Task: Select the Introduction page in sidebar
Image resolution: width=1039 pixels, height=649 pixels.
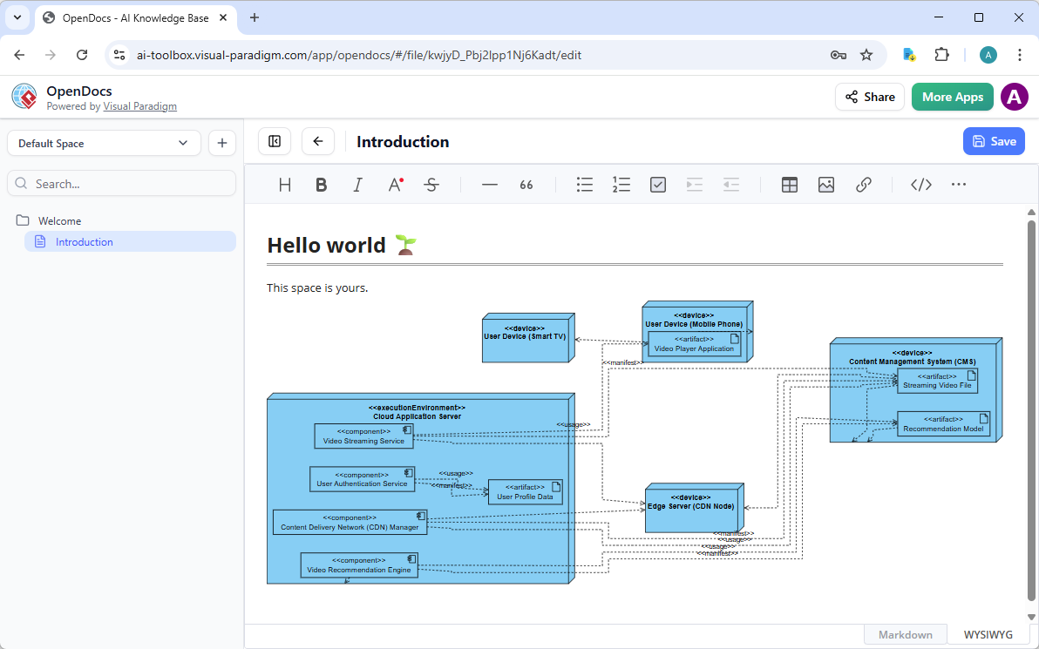Action: (85, 241)
